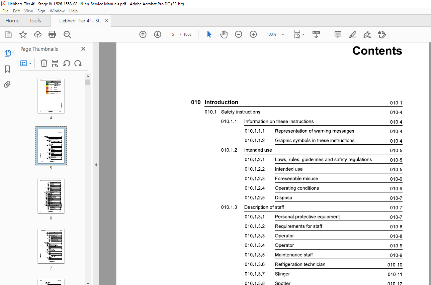Print the document with printer icon
The height and width of the screenshot is (285, 431).
point(52,34)
